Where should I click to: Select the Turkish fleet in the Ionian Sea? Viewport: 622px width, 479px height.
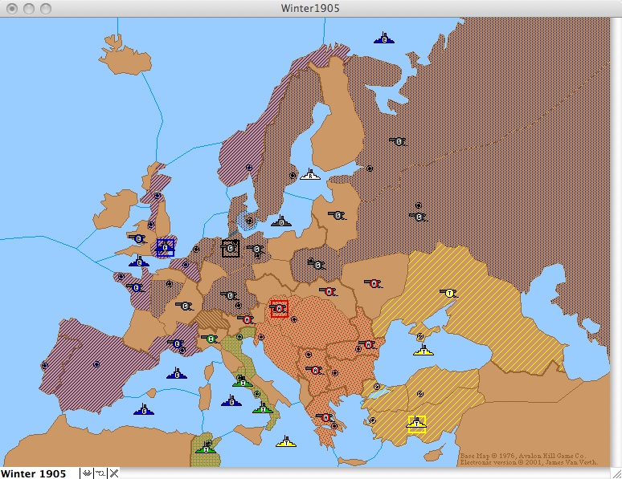click(x=286, y=441)
